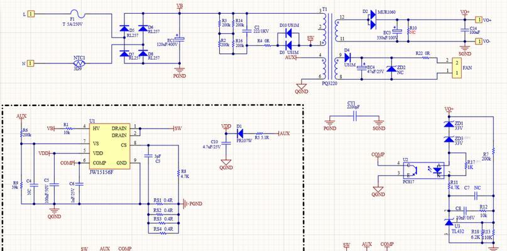The image size is (507, 251).
Task: Click the L input terminal pad
Action: [x=30, y=14]
